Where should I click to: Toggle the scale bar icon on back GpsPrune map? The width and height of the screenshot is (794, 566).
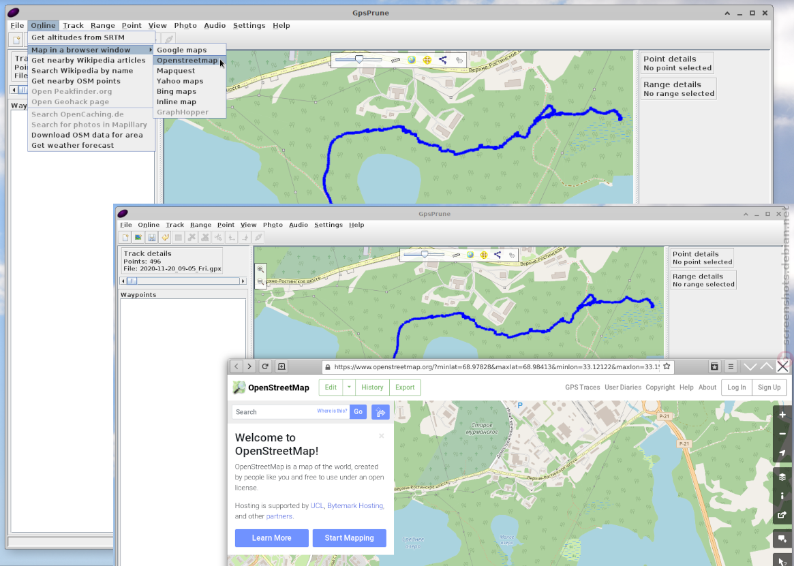[395, 60]
